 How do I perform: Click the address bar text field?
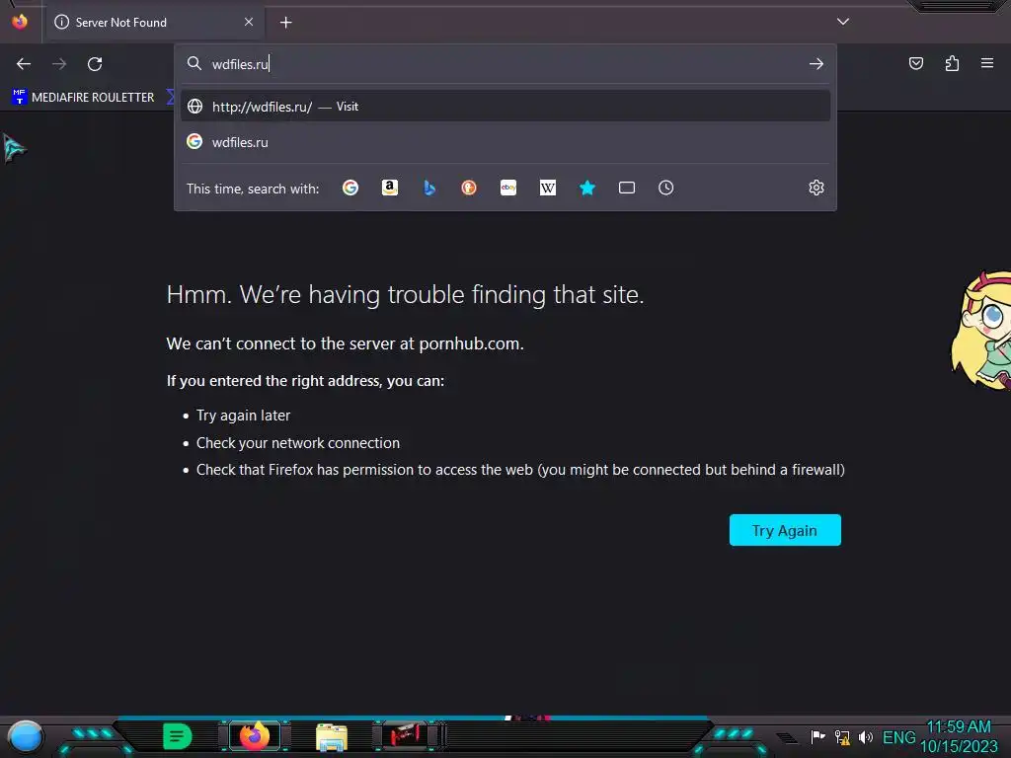(506, 64)
